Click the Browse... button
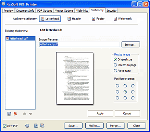 [130, 45]
